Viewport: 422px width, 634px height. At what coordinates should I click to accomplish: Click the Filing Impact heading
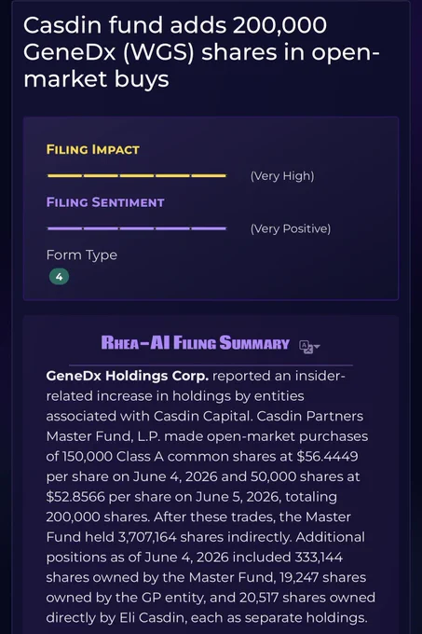pos(93,149)
